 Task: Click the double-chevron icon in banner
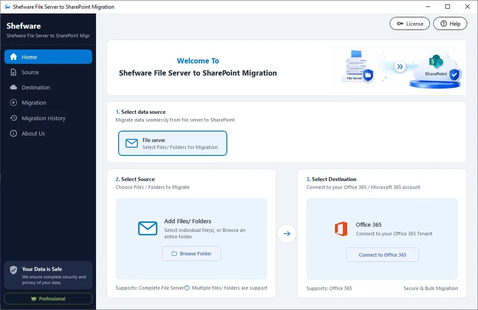point(400,66)
